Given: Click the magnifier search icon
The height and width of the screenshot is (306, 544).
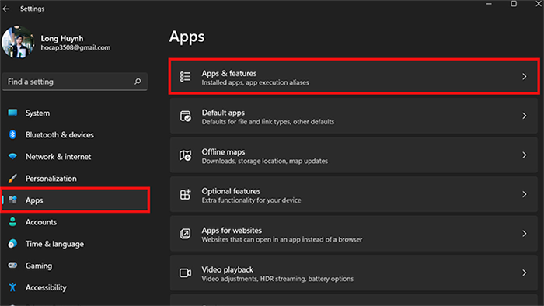Looking at the screenshot, I should point(138,82).
